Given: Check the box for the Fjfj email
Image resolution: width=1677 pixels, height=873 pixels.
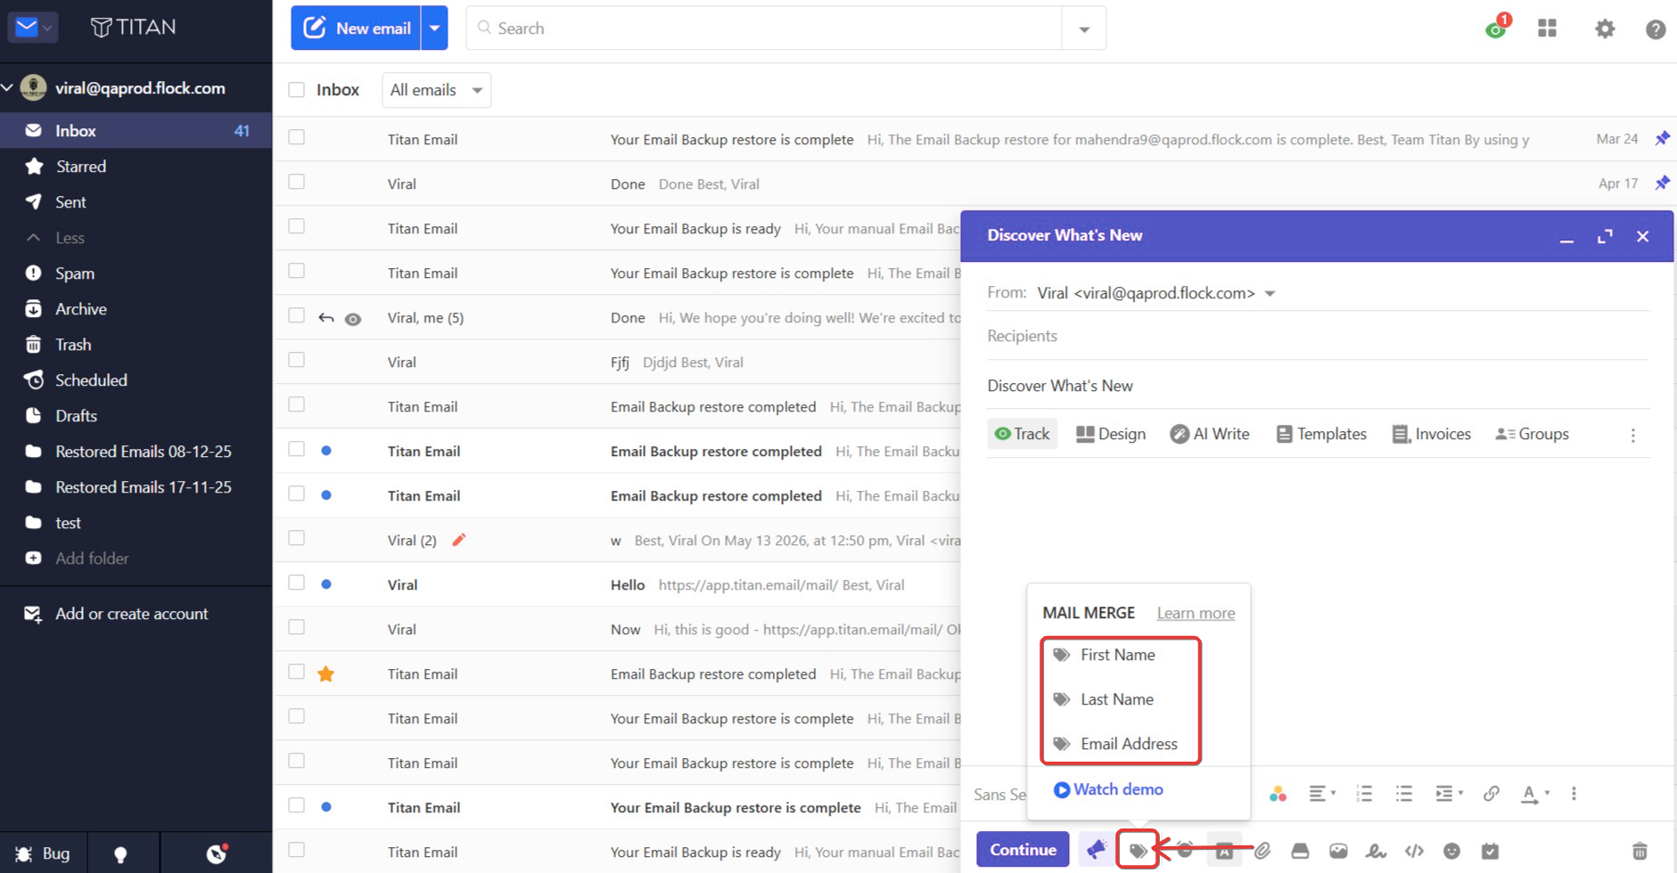Looking at the screenshot, I should coord(297,360).
